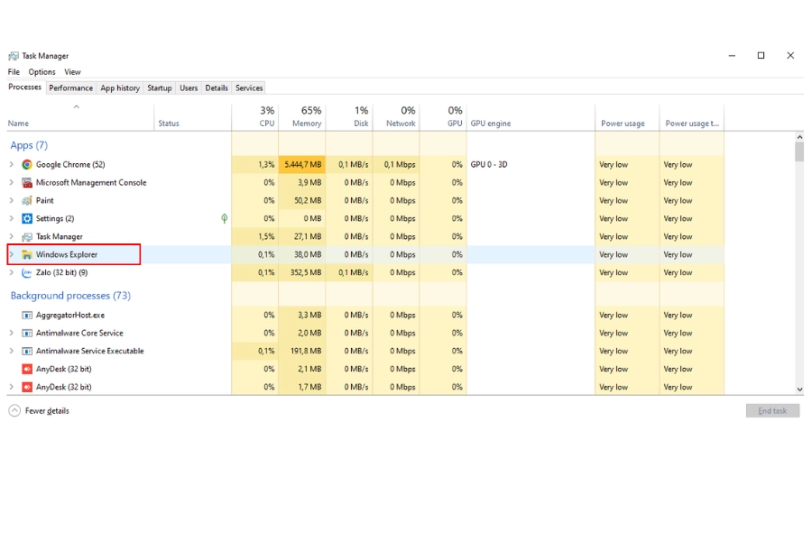Sort by the Status column header
The height and width of the screenshot is (541, 812).
click(193, 117)
